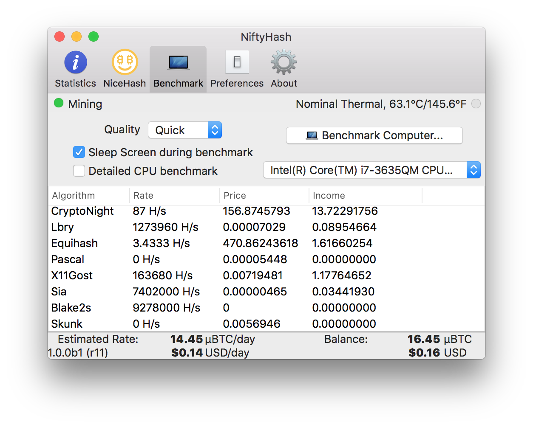Sort by the Algorithm column header

[89, 196]
